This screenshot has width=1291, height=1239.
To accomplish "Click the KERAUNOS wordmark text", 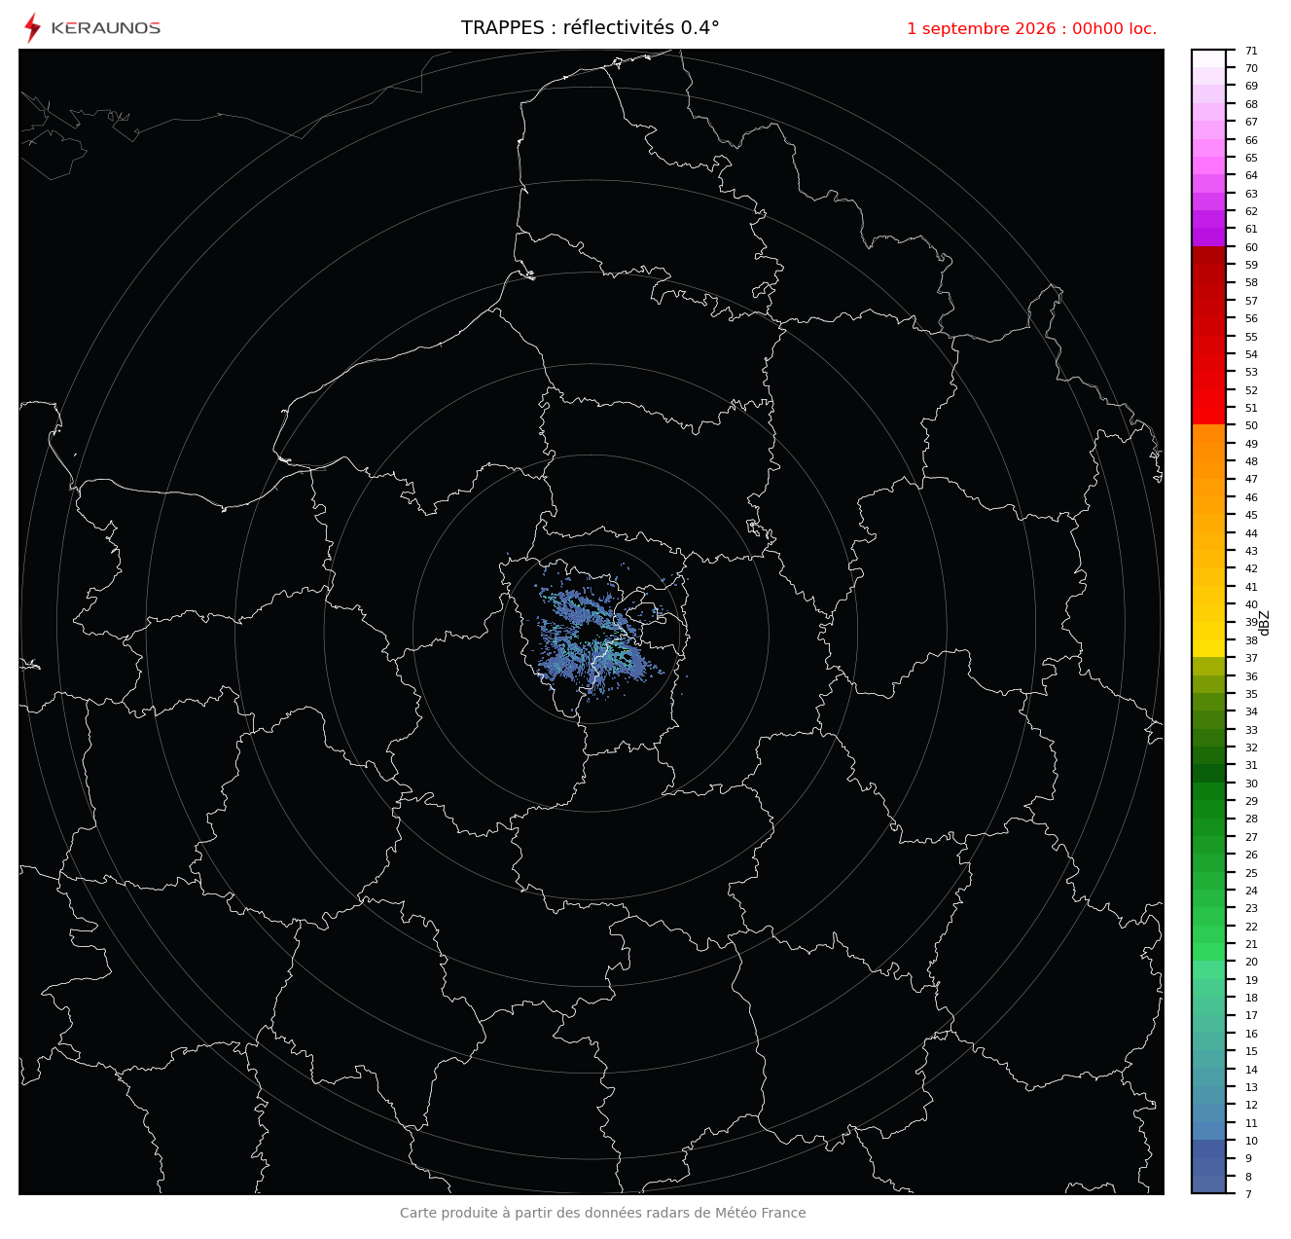I will pos(106,28).
